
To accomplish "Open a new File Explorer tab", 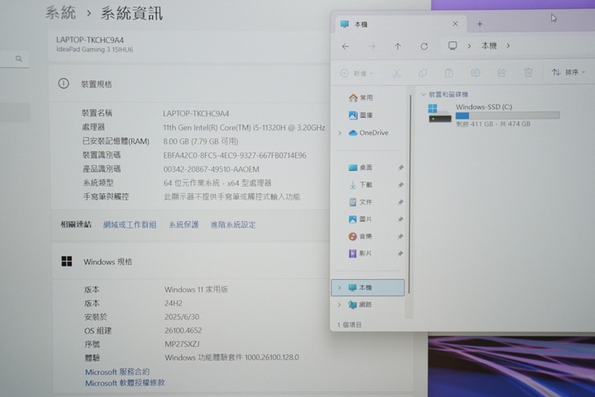I will (479, 24).
